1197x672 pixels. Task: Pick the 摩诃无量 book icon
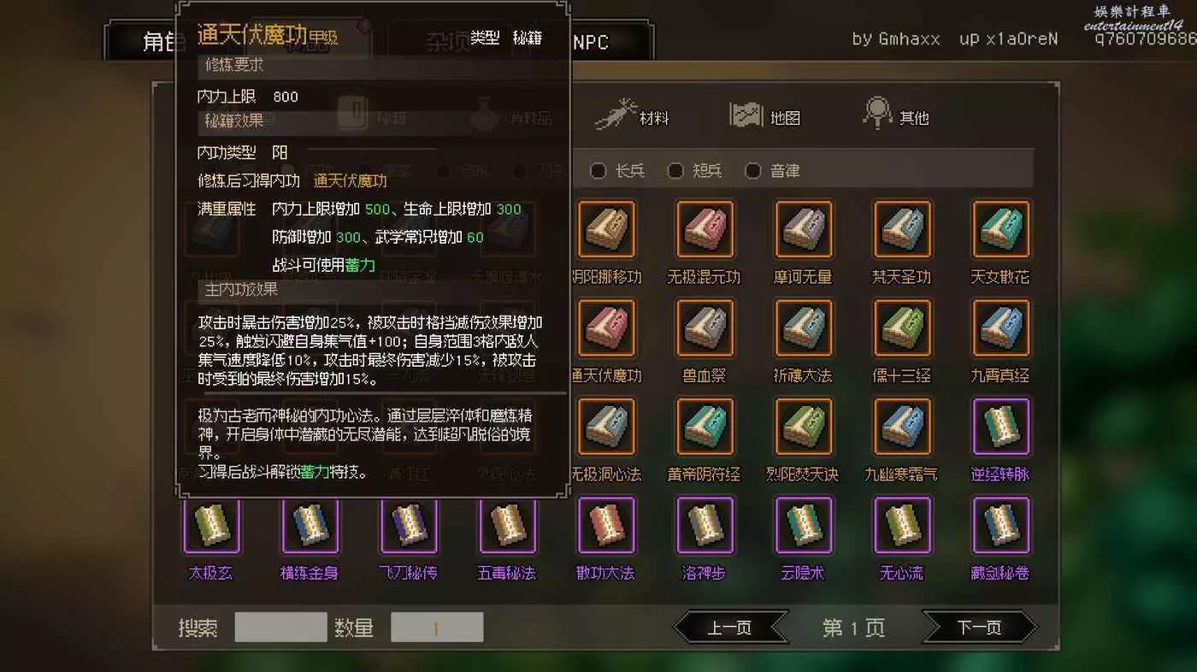(x=804, y=229)
